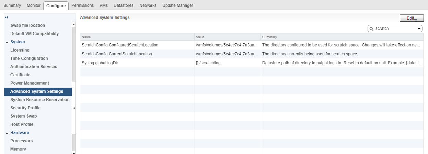Collapse the sidebar with double-arrow icon
Screen dimensions: 428x154
[x=6, y=17]
